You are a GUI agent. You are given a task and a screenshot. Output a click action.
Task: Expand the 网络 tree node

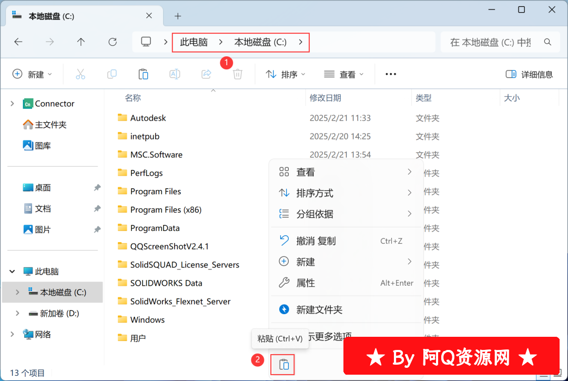tap(12, 334)
